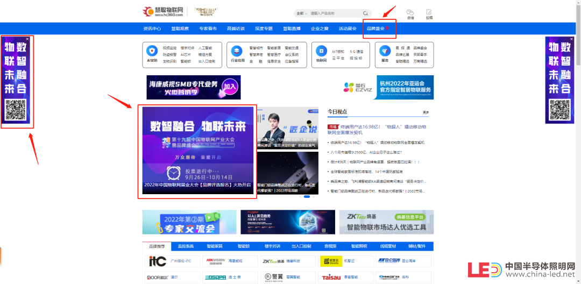Image resolution: width=581 pixels, height=284 pixels.
Task: Click the Hikvision brand logo
Action: 216,261
